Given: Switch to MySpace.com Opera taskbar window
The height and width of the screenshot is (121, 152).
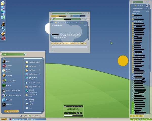Looking at the screenshot, I should pyautogui.click(x=18, y=119).
